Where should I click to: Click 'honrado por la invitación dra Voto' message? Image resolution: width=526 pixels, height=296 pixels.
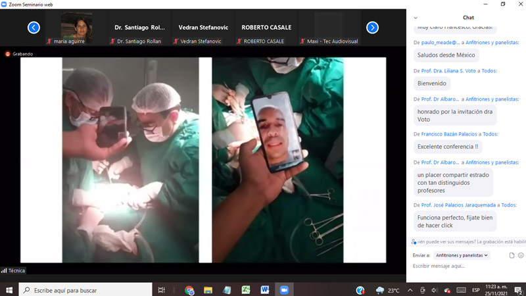(x=455, y=116)
